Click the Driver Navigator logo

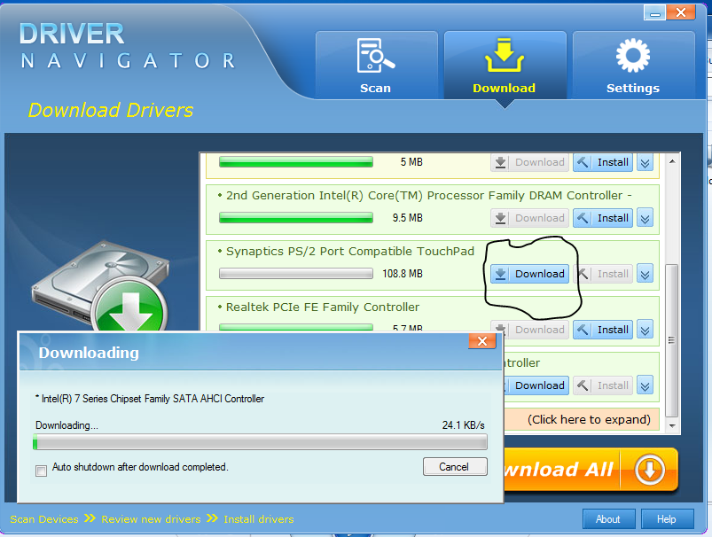pos(127,46)
